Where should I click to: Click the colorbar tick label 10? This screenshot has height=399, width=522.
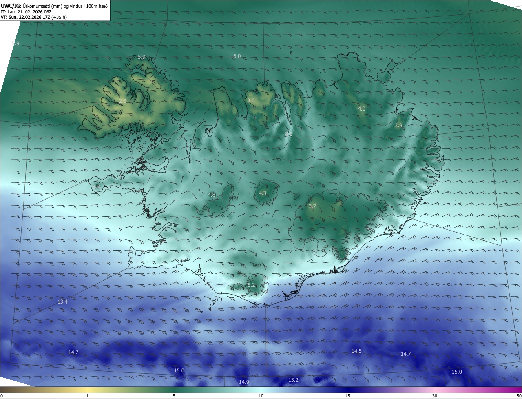tap(261, 396)
